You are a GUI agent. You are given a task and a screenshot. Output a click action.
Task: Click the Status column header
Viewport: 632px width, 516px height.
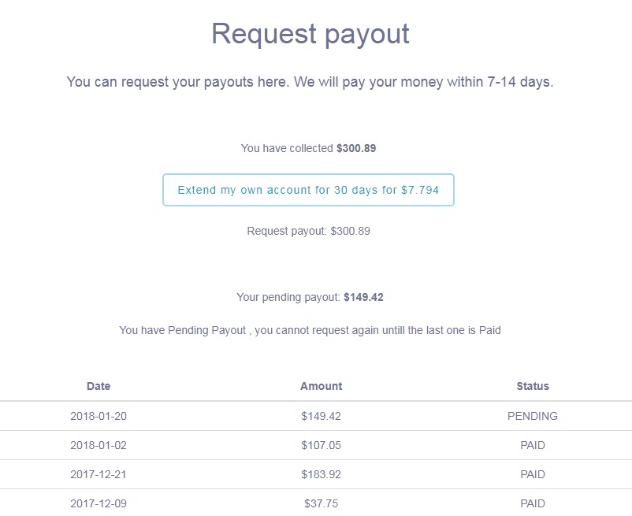pyautogui.click(x=533, y=386)
